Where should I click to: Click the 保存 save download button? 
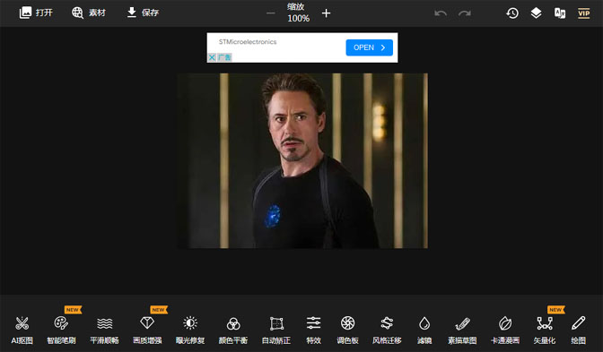click(x=143, y=13)
